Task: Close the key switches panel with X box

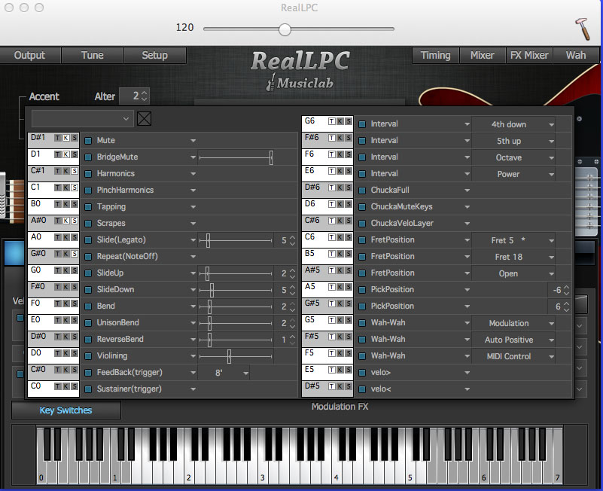Action: pos(145,118)
